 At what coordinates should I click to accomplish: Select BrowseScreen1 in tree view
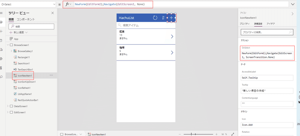21,45
